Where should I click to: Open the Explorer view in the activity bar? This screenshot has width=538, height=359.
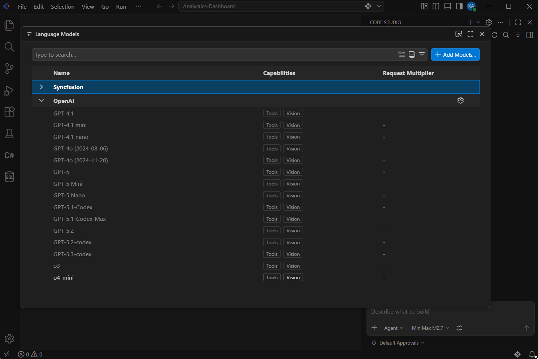point(9,25)
